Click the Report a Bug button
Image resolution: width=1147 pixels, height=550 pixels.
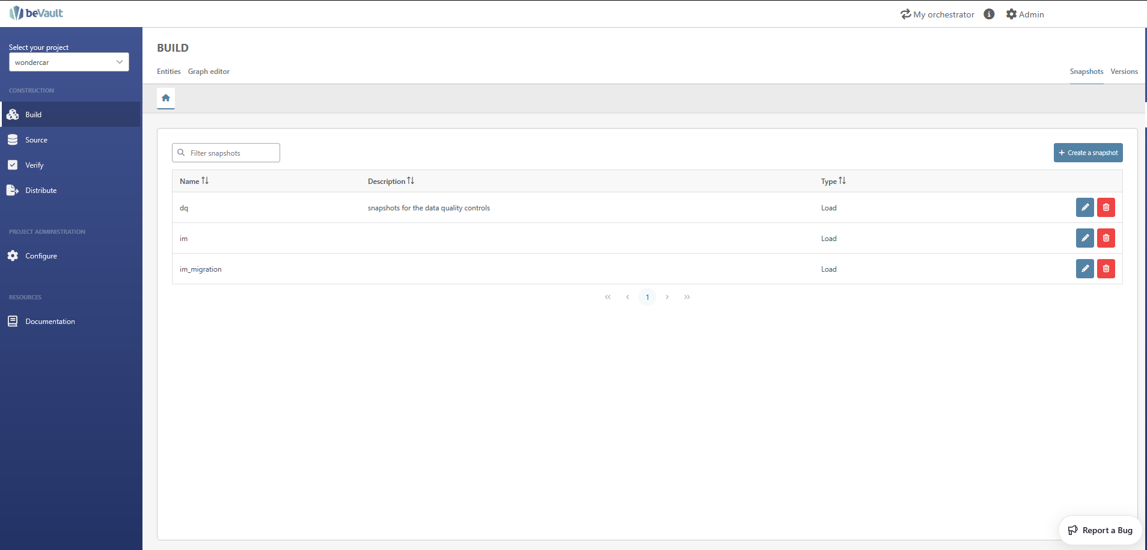[x=1100, y=530]
